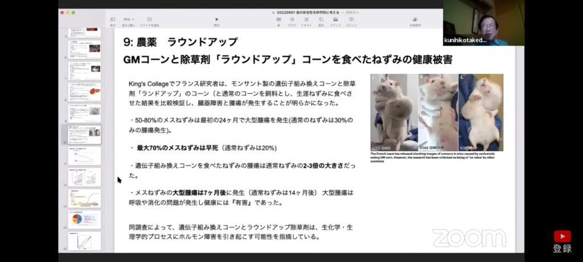583x262 pixels.
Task: Open the View (表示) sidebar options
Action: pos(113,21)
